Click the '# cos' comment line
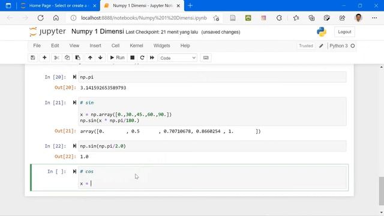Image resolution: width=384 pixels, height=216 pixels. (86, 172)
